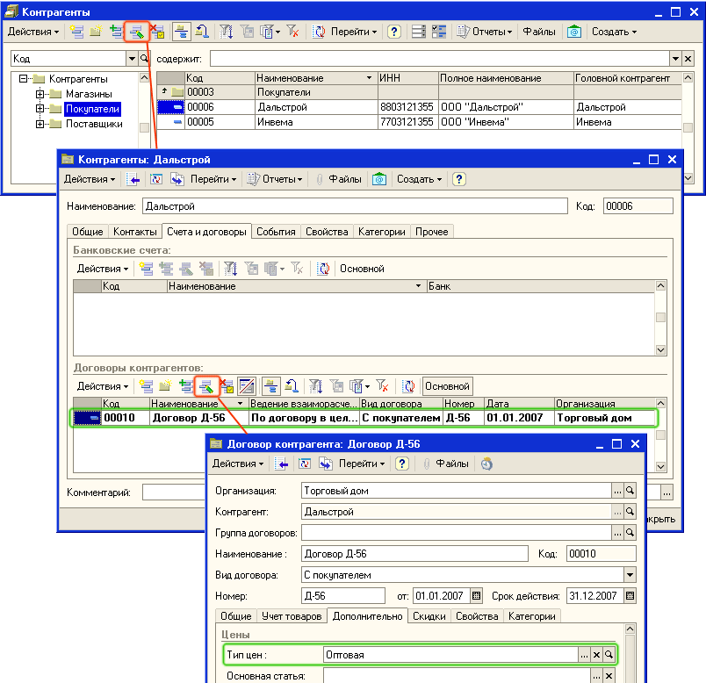Click Файлы in Договор контрагента toolbar

[x=446, y=464]
